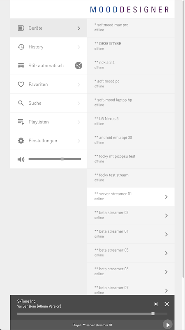Mute using the volume speaker icon
Image resolution: width=185 pixels, height=330 pixels.
[21, 159]
